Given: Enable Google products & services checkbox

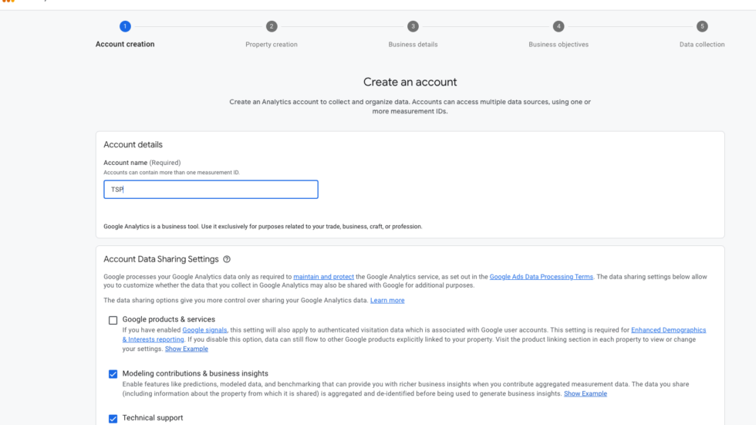Looking at the screenshot, I should tap(113, 320).
